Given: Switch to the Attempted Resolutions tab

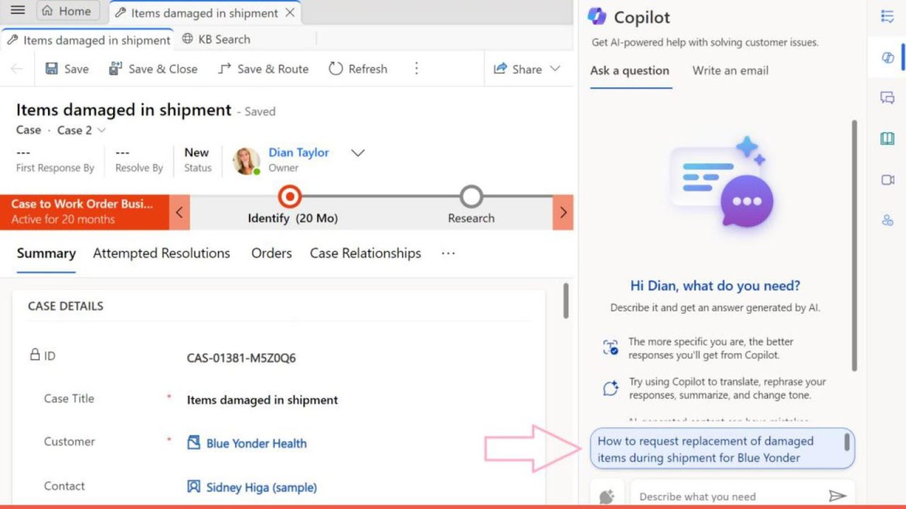Looking at the screenshot, I should (161, 253).
